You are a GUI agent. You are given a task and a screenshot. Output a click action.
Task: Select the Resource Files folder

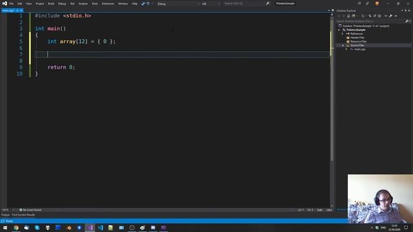click(x=358, y=41)
